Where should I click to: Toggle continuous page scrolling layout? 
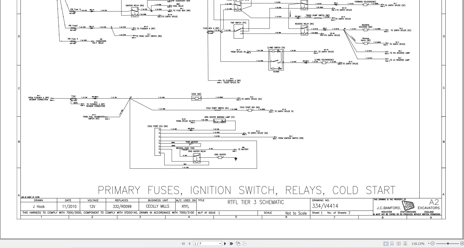(392, 243)
